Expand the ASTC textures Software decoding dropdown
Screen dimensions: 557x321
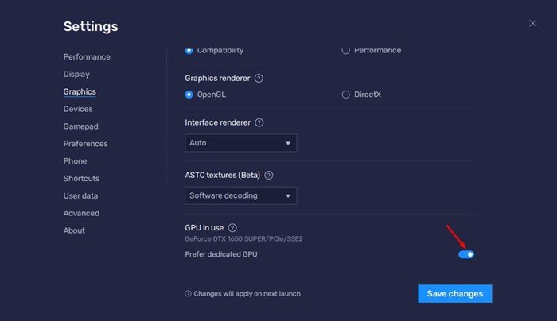coord(240,195)
